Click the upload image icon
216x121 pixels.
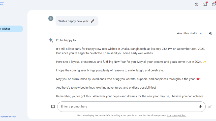[53, 107]
